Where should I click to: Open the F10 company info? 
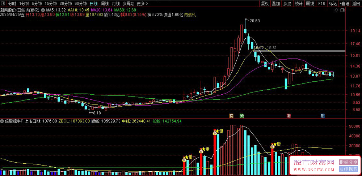click(x=321, y=4)
